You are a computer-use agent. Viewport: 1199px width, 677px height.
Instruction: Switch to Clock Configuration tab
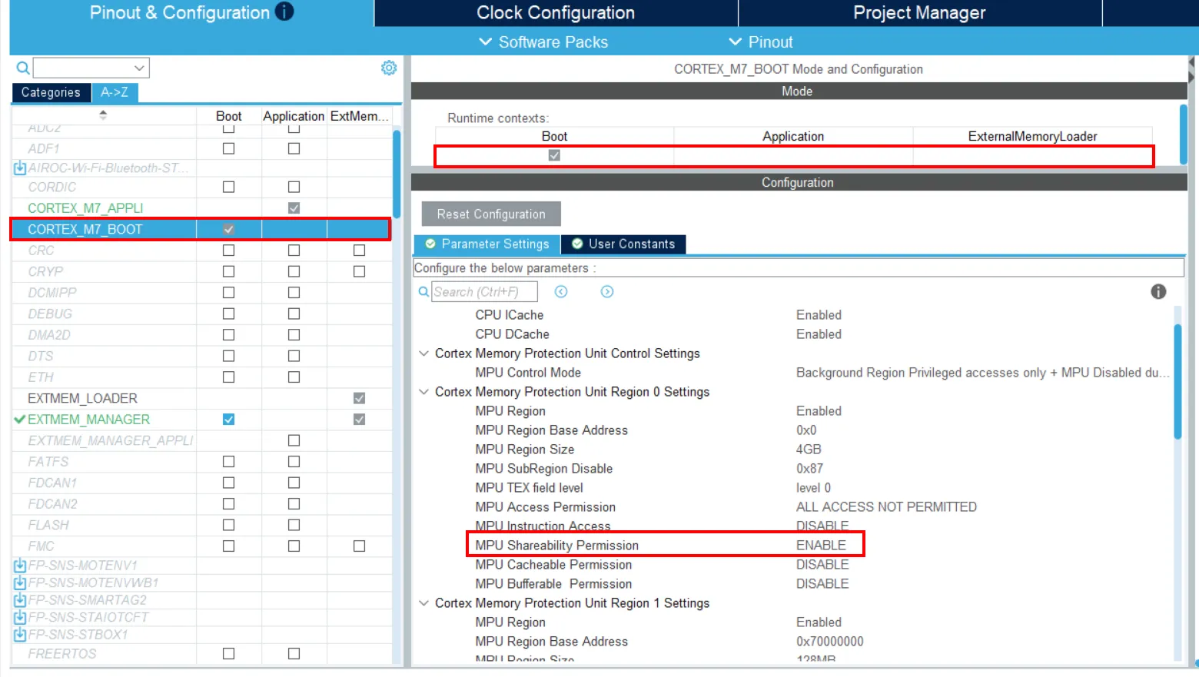[556, 13]
